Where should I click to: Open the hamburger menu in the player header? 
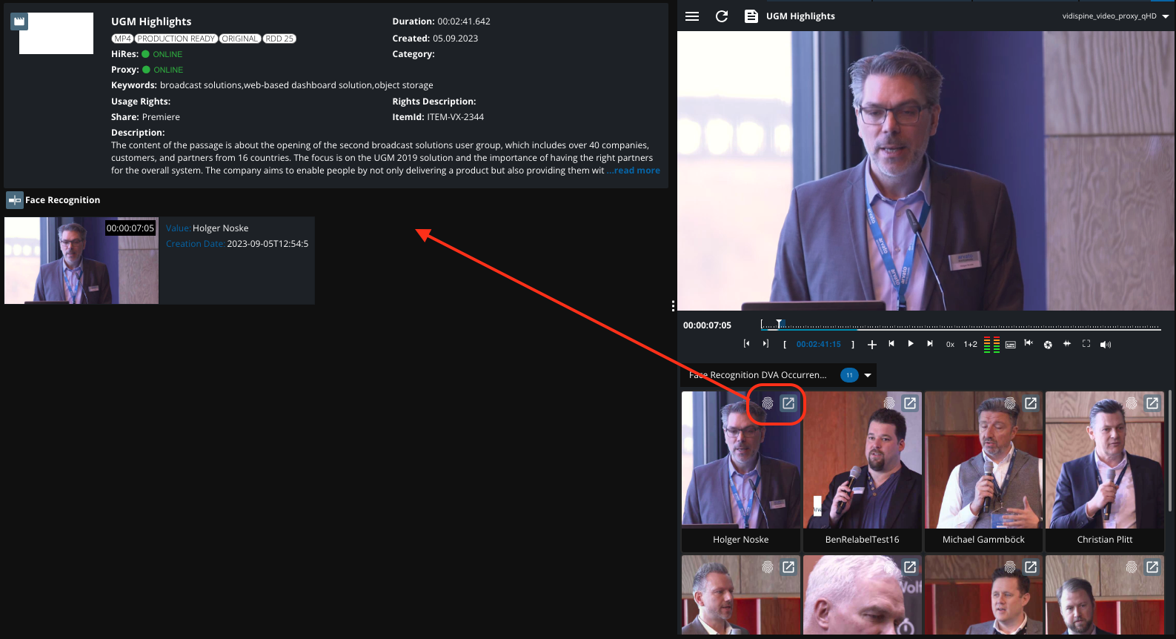692,16
